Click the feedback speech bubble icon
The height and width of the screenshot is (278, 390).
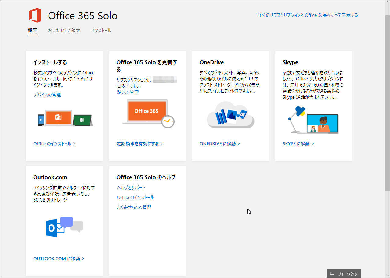click(x=332, y=274)
